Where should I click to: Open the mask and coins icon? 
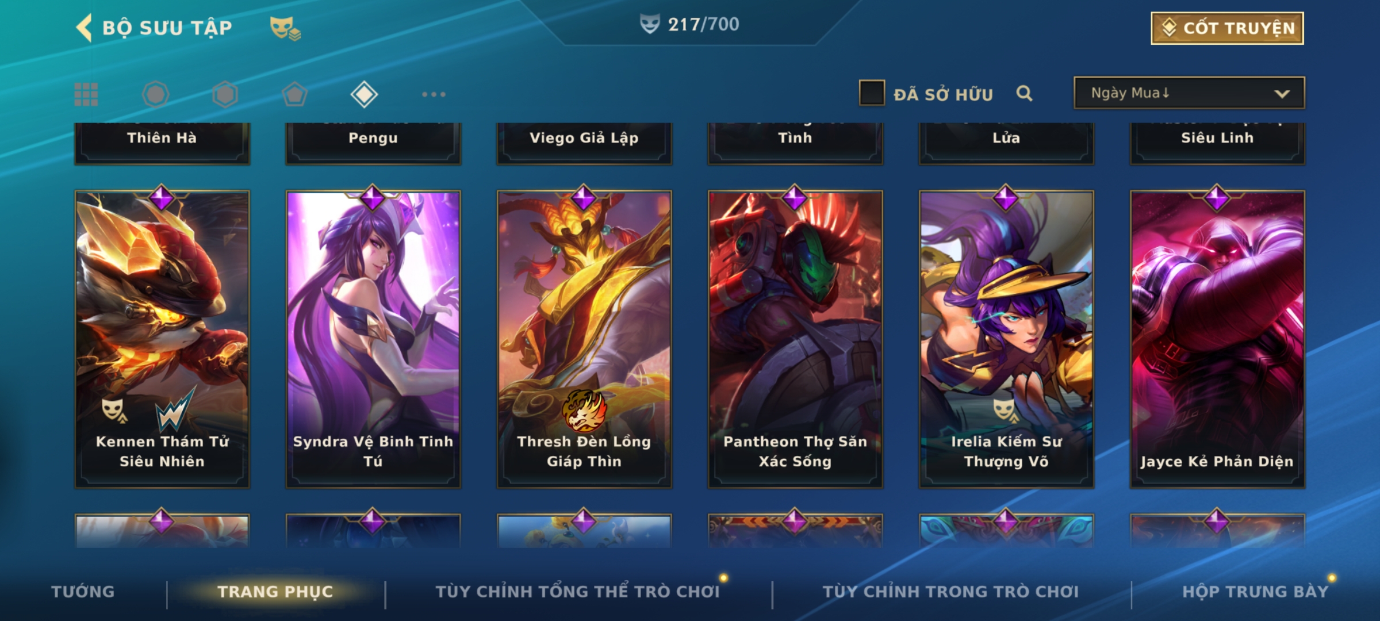tap(285, 28)
